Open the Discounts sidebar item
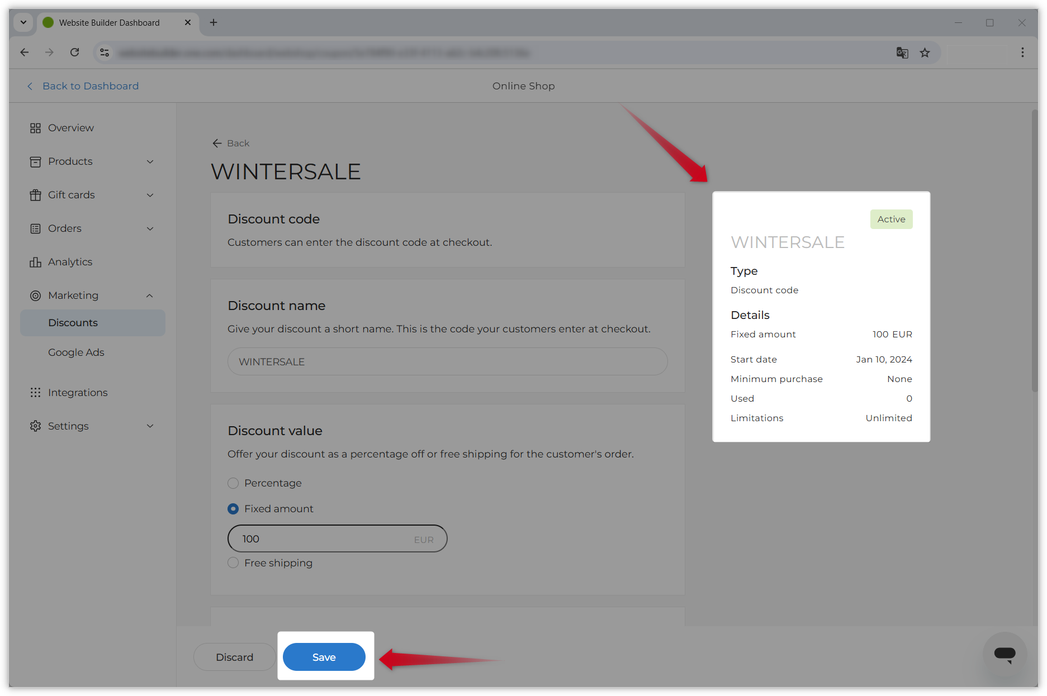This screenshot has width=1047, height=696. click(73, 323)
